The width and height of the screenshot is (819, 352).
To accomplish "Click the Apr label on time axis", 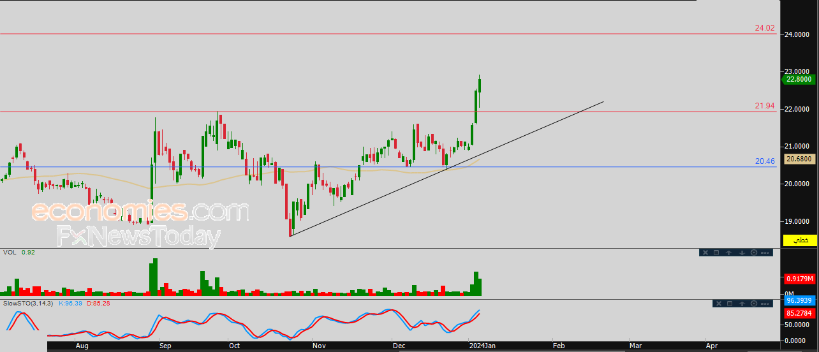I will [x=712, y=346].
